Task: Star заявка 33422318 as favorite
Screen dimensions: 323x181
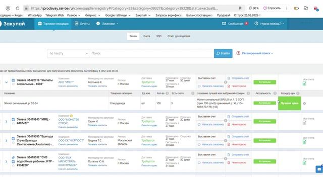Action: click(13, 84)
